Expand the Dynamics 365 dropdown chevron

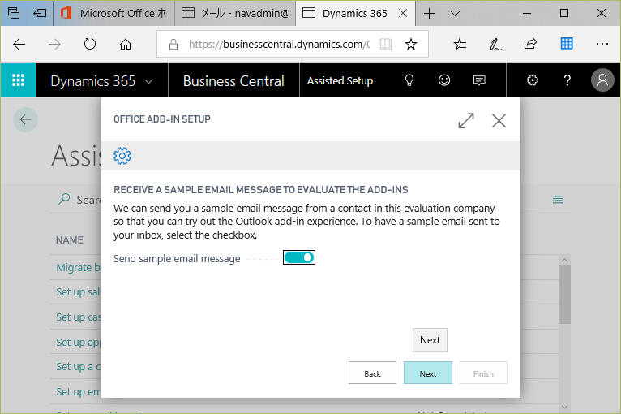149,81
